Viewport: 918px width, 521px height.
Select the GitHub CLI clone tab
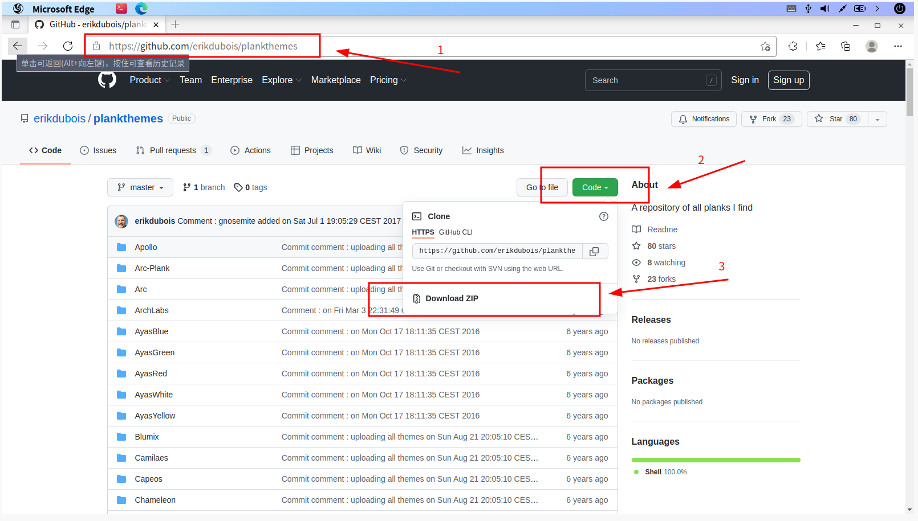[456, 232]
